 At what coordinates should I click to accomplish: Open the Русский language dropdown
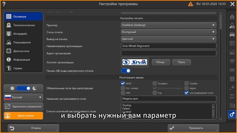point(23,98)
